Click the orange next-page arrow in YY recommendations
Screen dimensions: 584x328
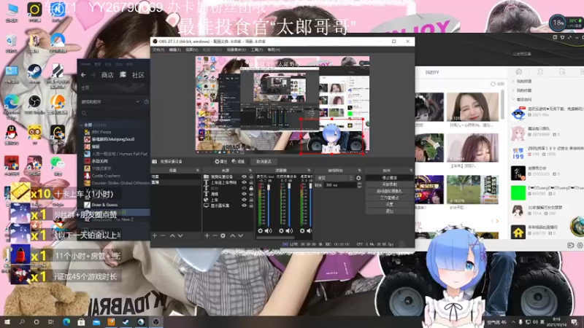[497, 221]
